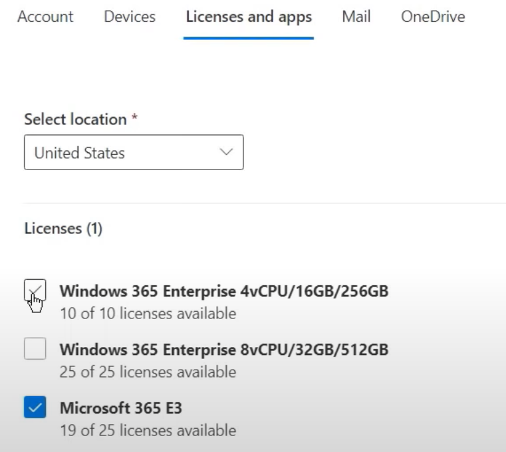
Task: Click '25 of 25 licenses available' text
Action: 148,372
